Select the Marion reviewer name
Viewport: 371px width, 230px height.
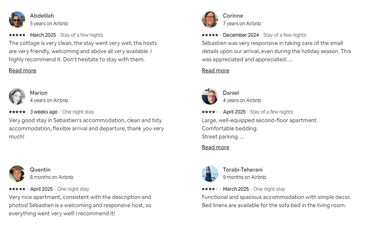pyautogui.click(x=39, y=93)
